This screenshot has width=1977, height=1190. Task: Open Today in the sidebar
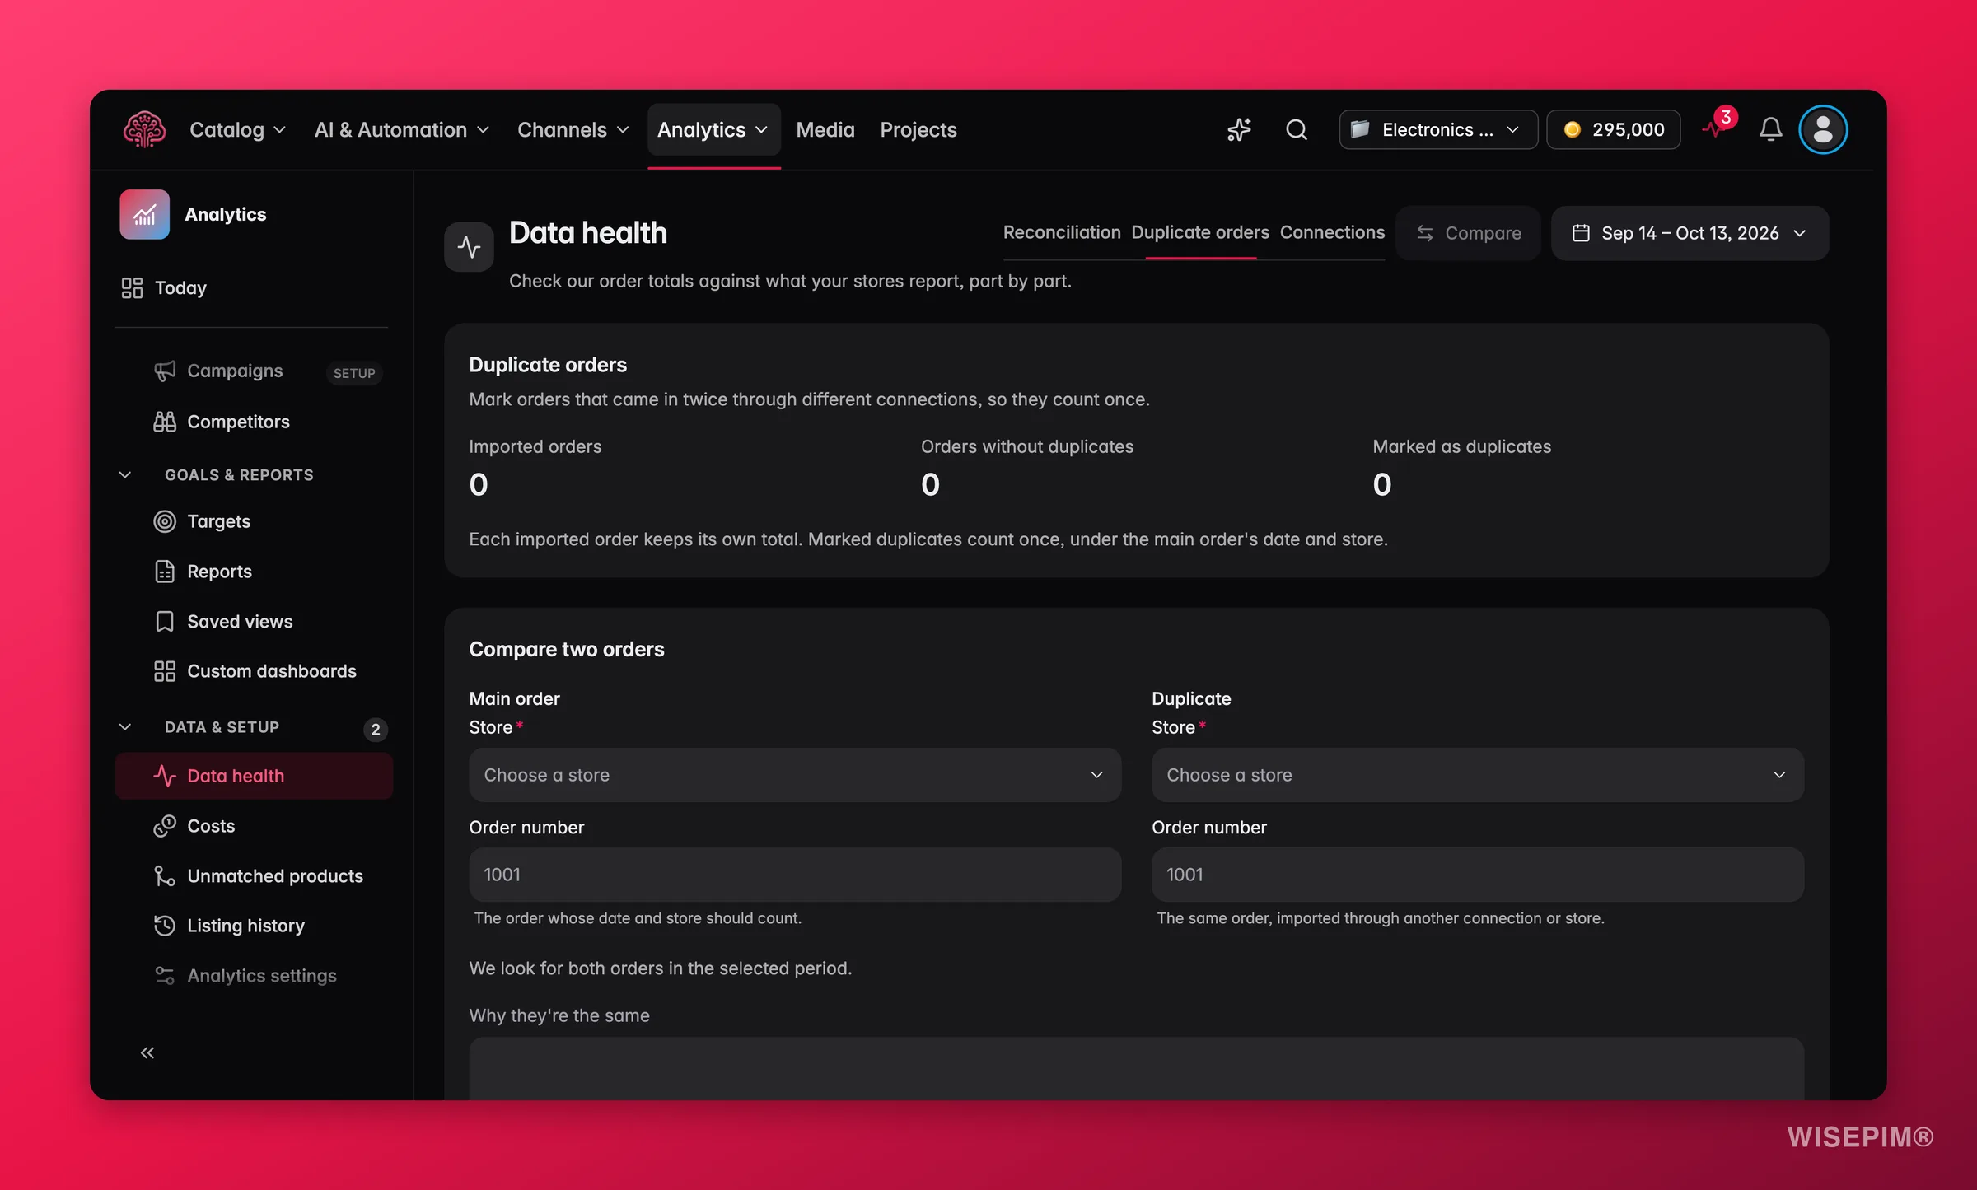pyautogui.click(x=164, y=287)
